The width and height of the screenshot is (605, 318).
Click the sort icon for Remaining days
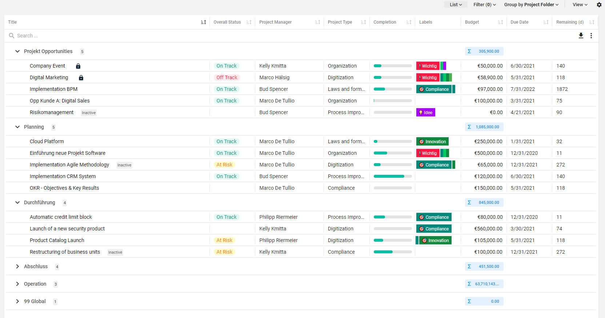click(x=592, y=22)
